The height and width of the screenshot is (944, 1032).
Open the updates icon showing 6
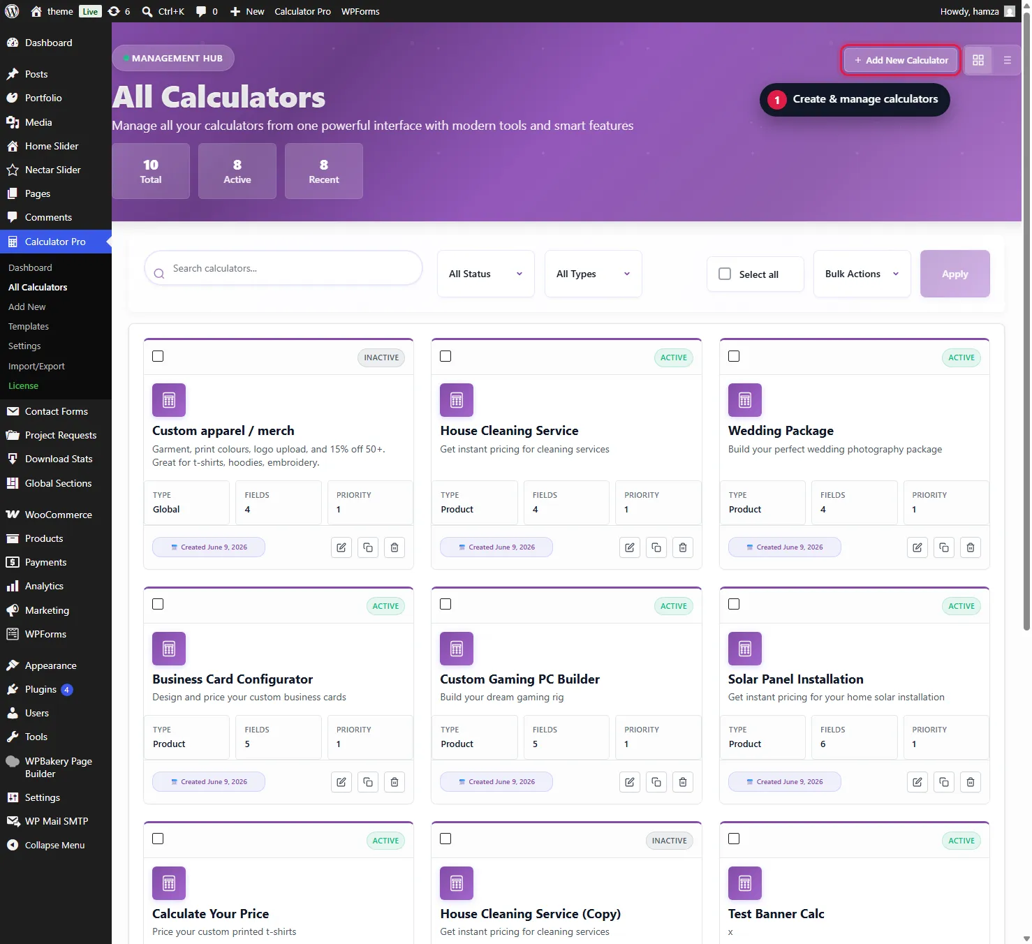[x=119, y=11]
